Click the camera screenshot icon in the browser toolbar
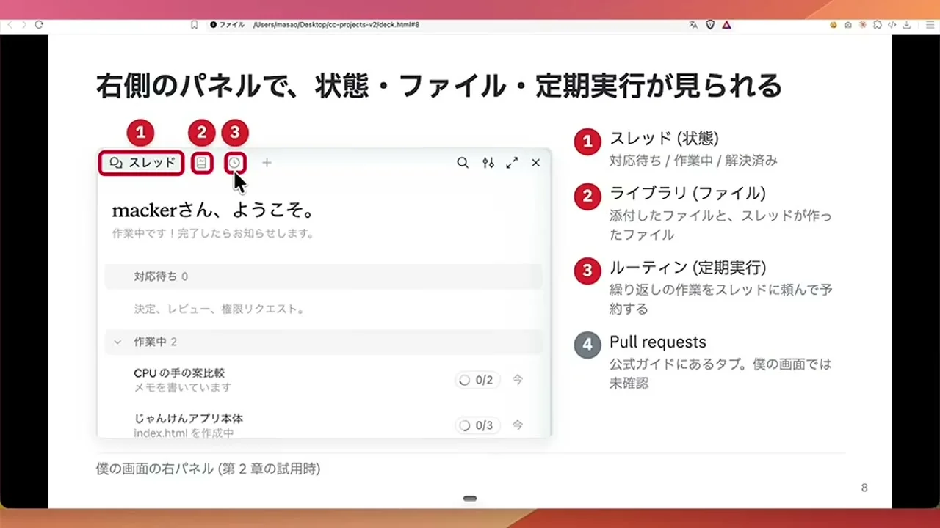Screen dimensions: 940x528 click(x=847, y=25)
